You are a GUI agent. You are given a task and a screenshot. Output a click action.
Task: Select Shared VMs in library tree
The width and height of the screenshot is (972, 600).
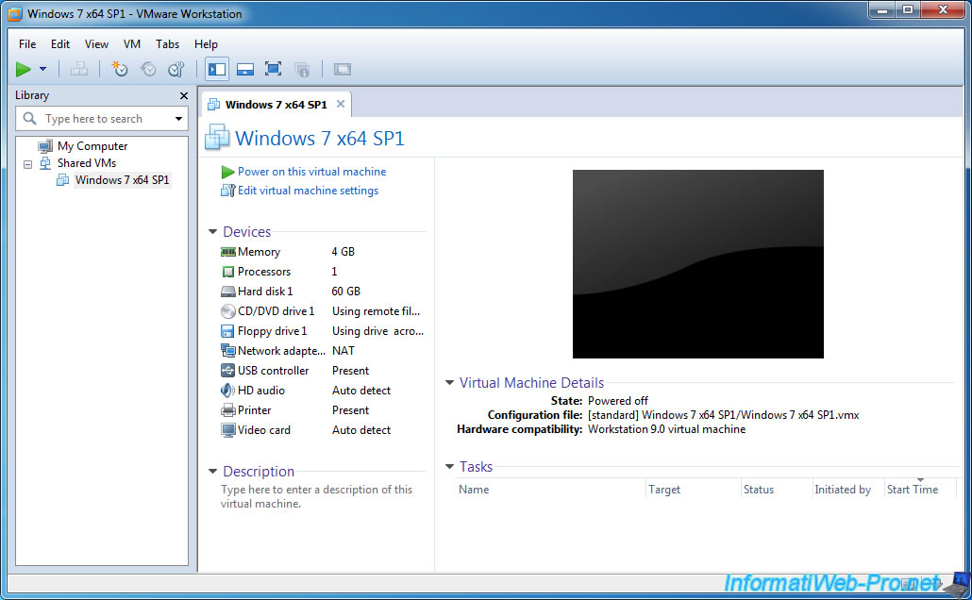pyautogui.click(x=86, y=163)
